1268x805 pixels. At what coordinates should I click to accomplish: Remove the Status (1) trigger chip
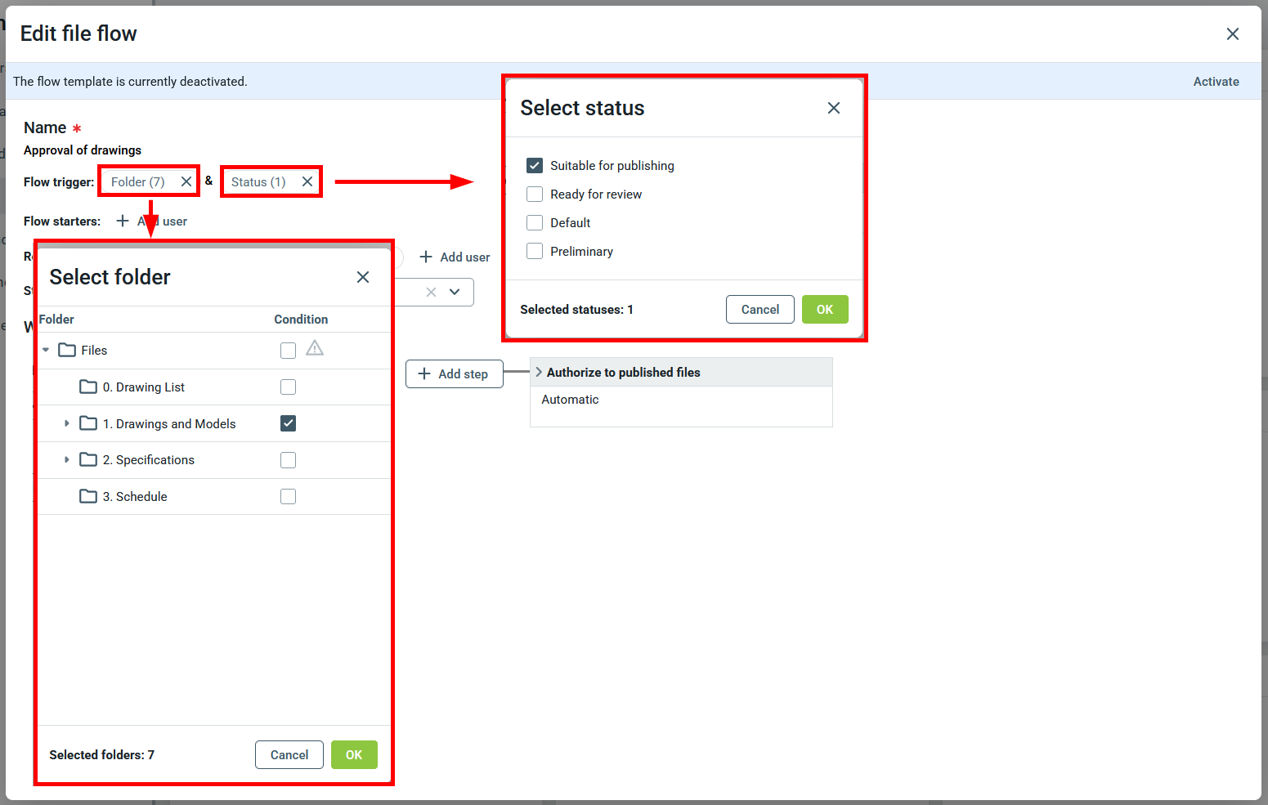[307, 181]
